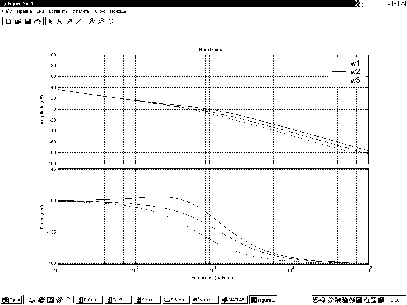The height and width of the screenshot is (305, 407).
Task: Click the -100 magnitude tick label
Action: (52, 164)
